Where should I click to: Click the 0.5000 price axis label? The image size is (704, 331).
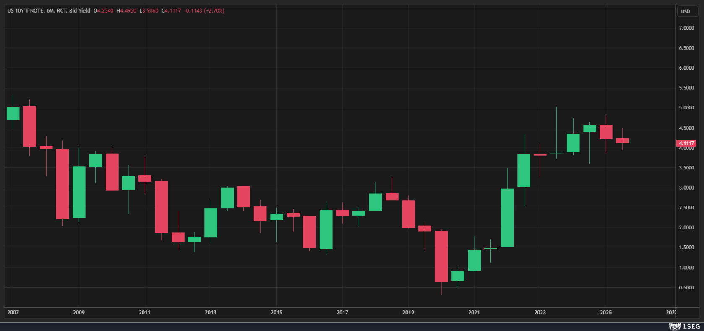click(686, 288)
